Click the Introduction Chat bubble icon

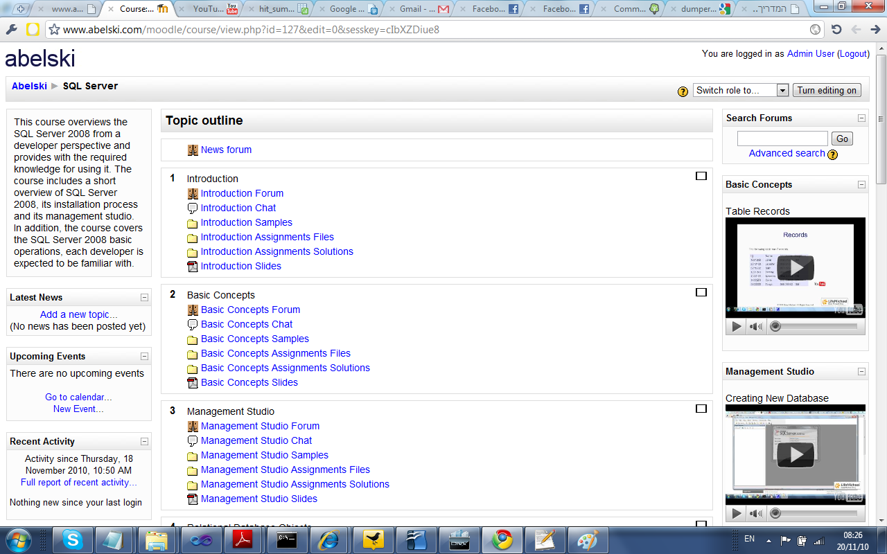pos(193,208)
